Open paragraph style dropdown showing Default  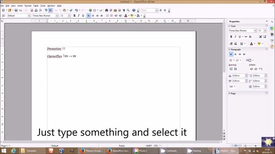[x=29, y=16]
